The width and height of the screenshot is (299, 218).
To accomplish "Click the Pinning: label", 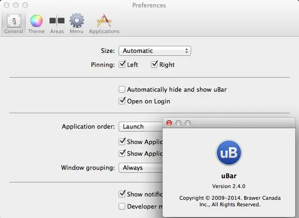I will click(103, 65).
